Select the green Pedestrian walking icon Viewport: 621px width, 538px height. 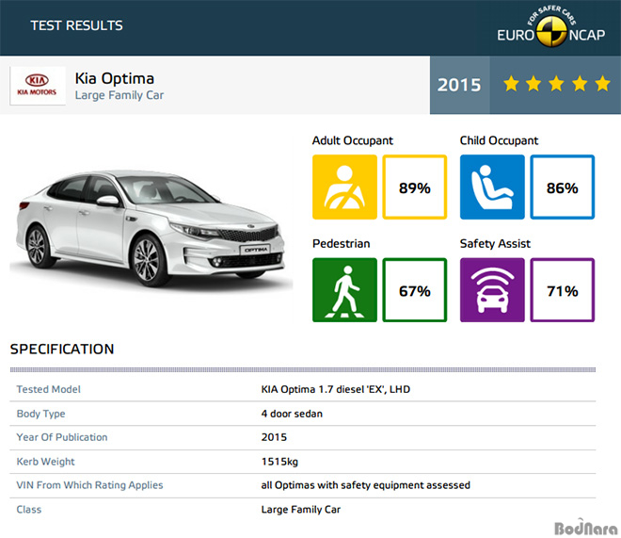coord(344,290)
